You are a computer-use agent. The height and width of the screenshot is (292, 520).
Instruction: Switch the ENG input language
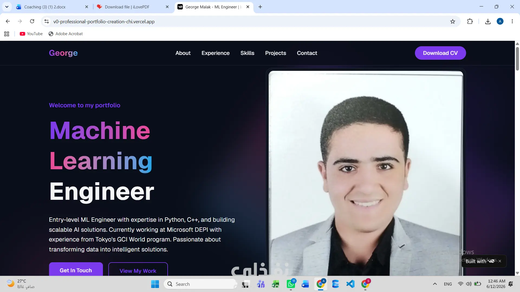[448, 284]
